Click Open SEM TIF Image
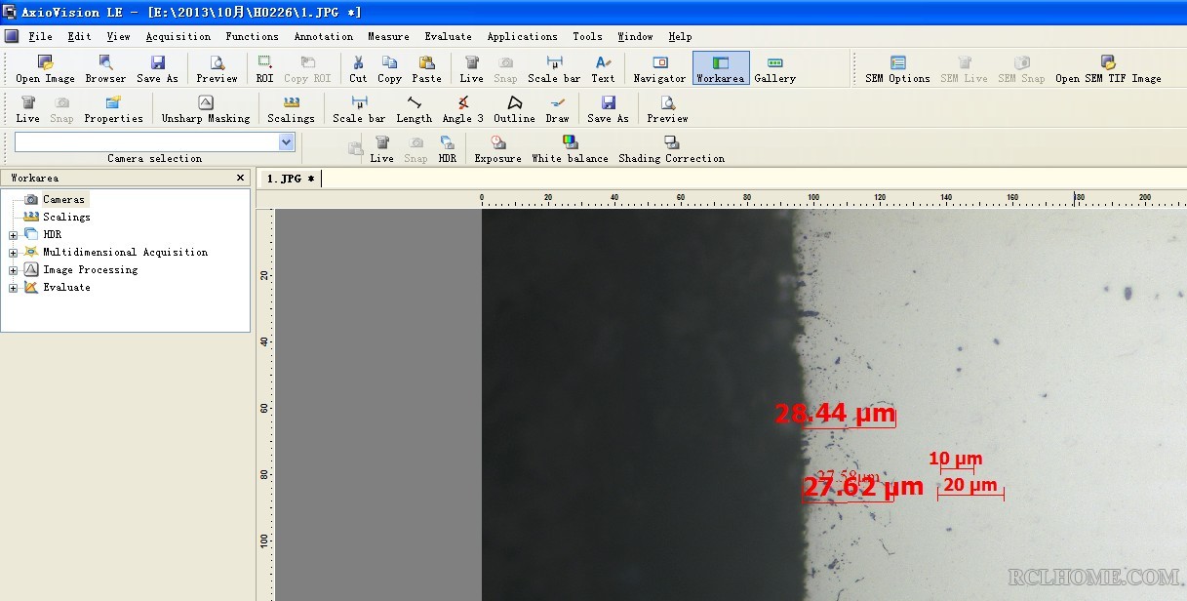 1108,68
